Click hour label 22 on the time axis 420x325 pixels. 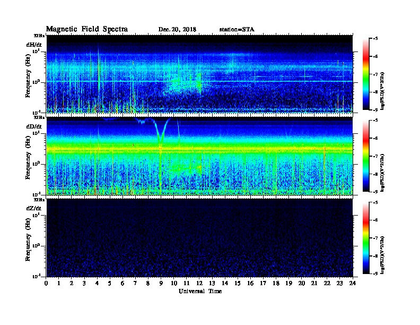[327, 283]
